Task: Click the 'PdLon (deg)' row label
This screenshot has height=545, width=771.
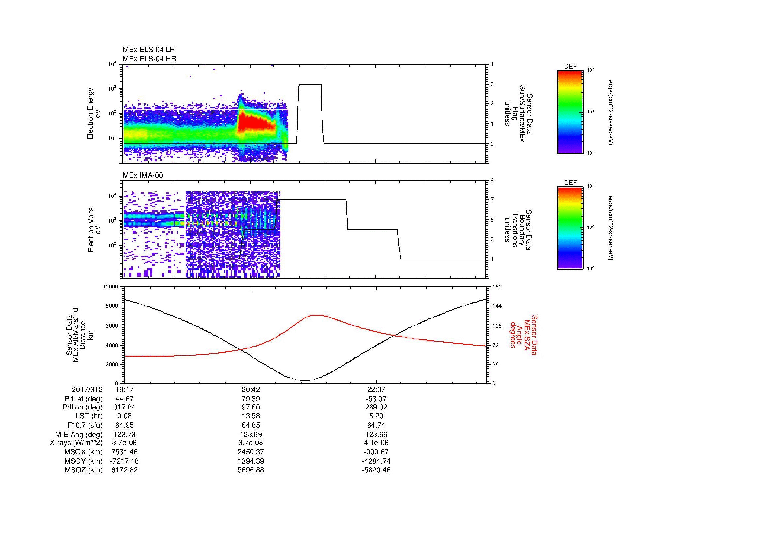Action: click(82, 407)
